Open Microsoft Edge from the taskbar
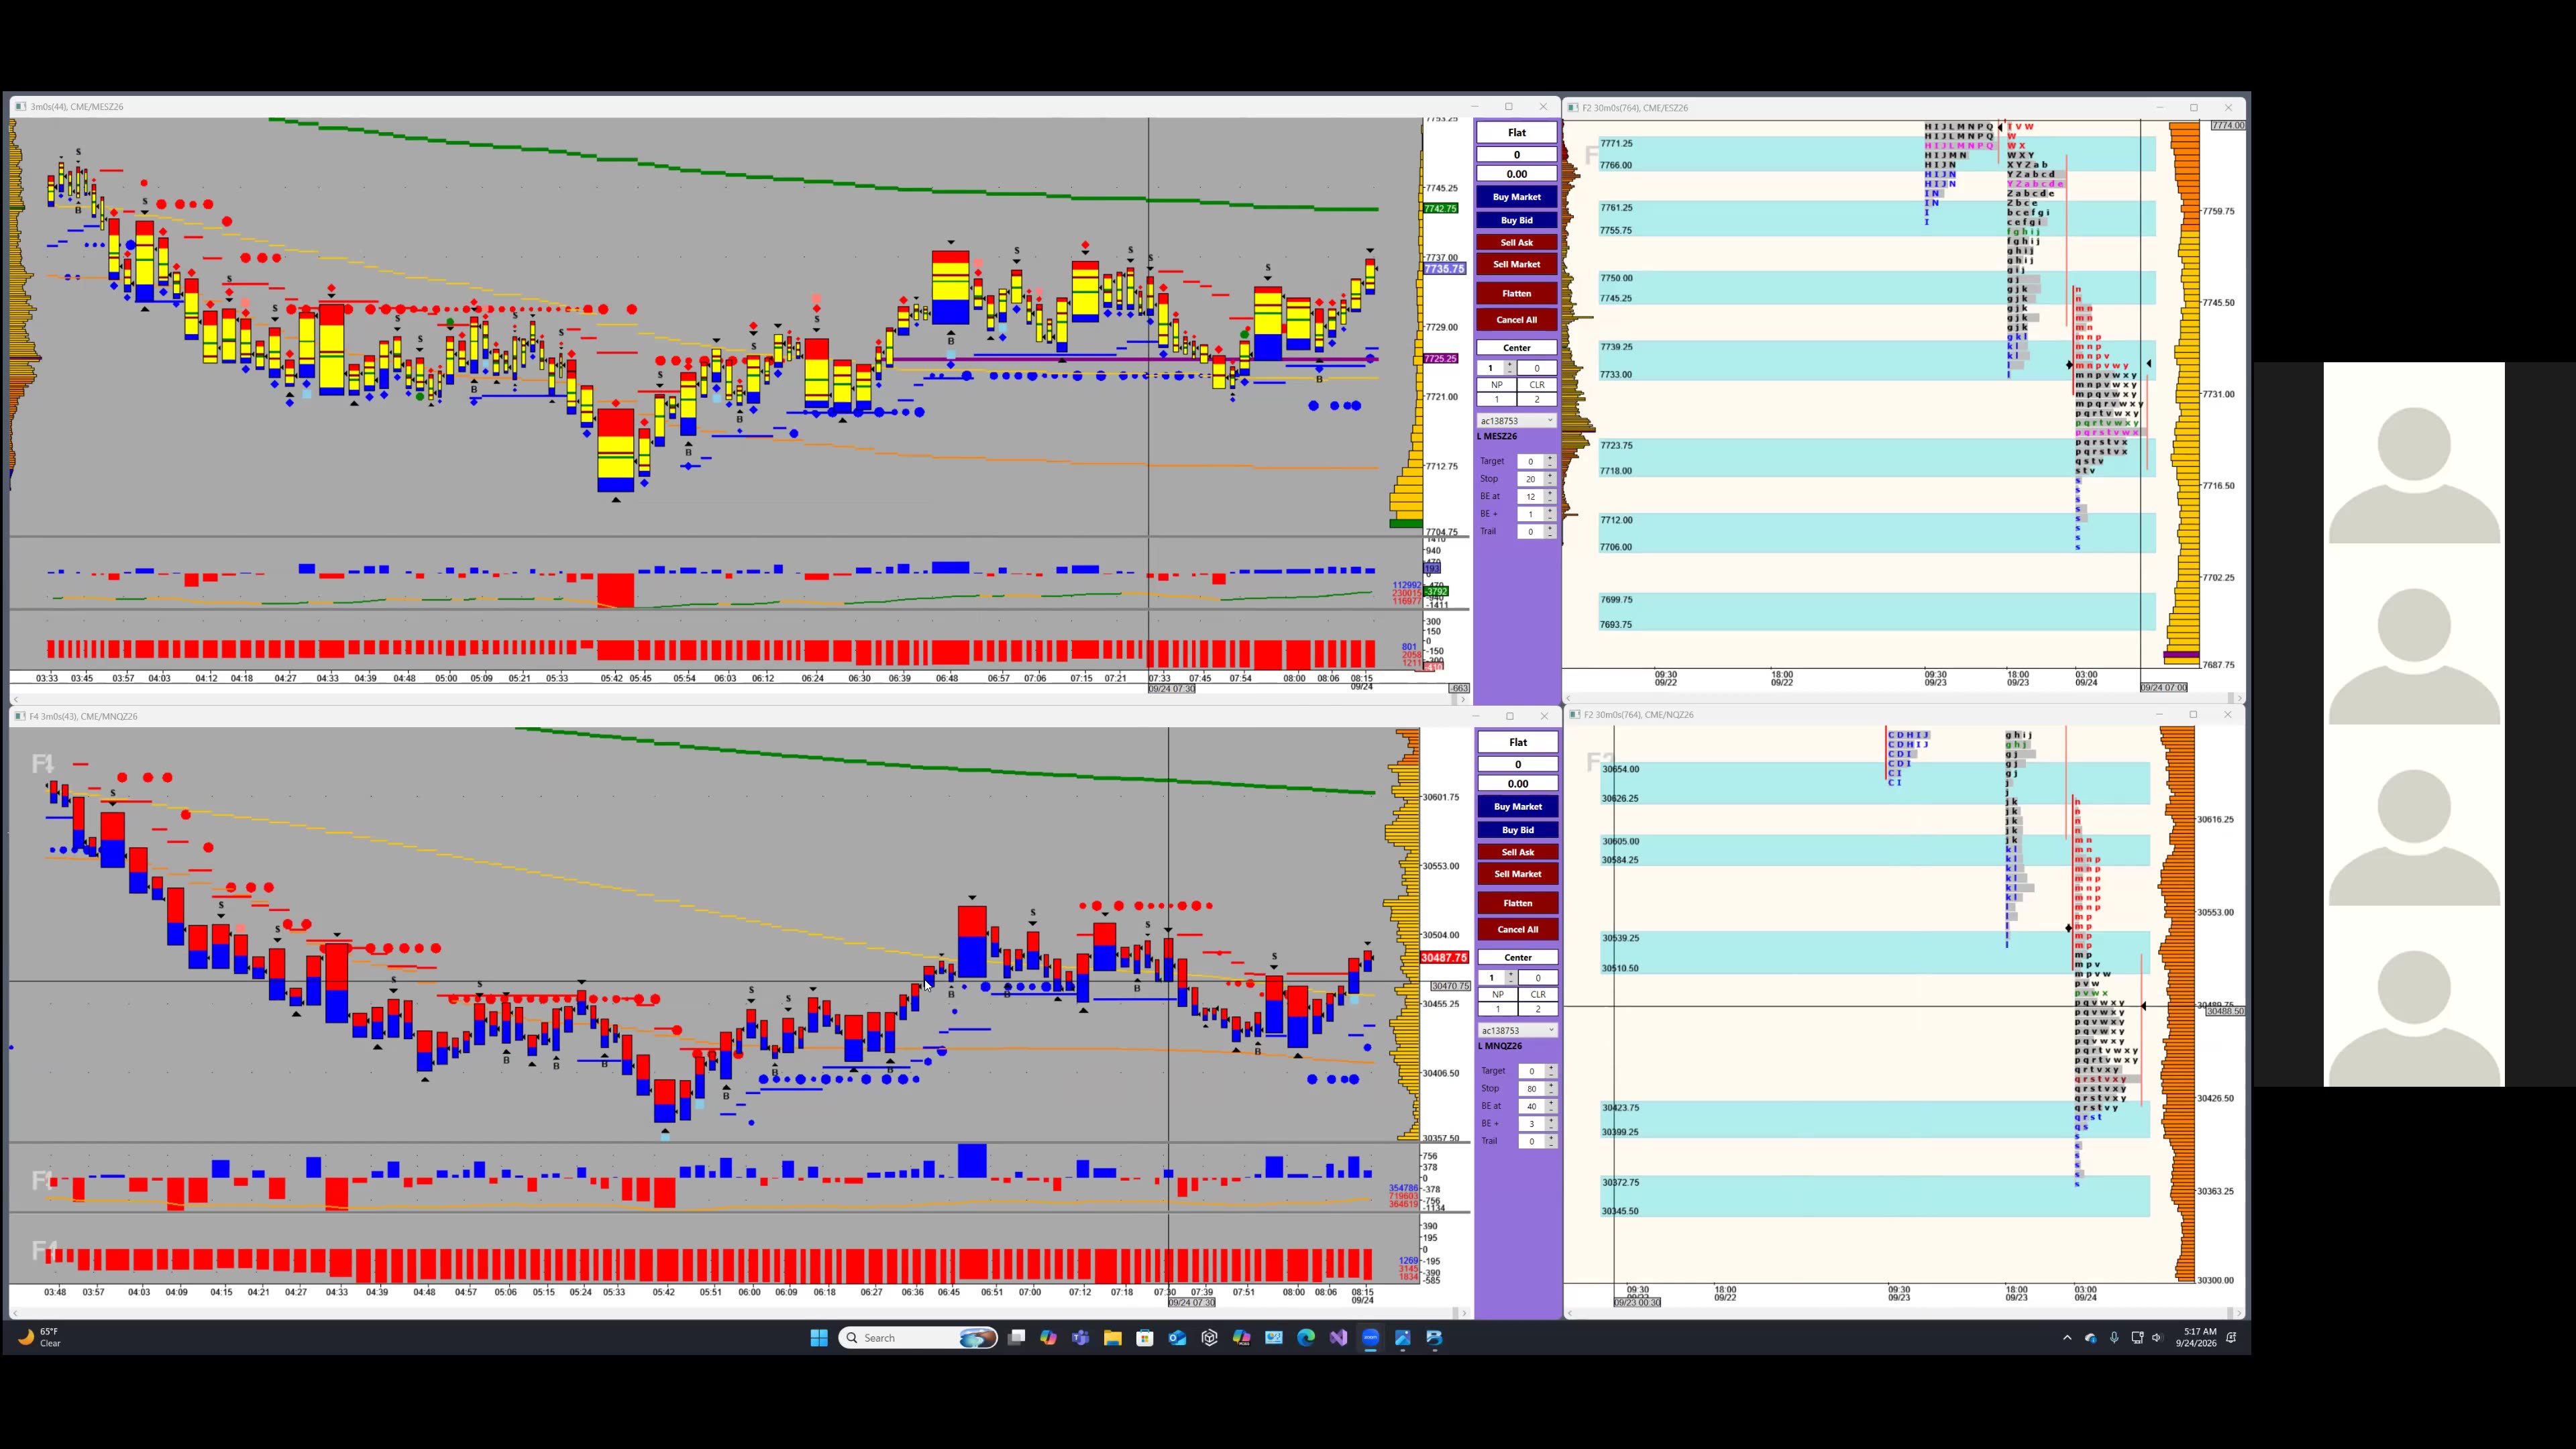 point(1306,1338)
